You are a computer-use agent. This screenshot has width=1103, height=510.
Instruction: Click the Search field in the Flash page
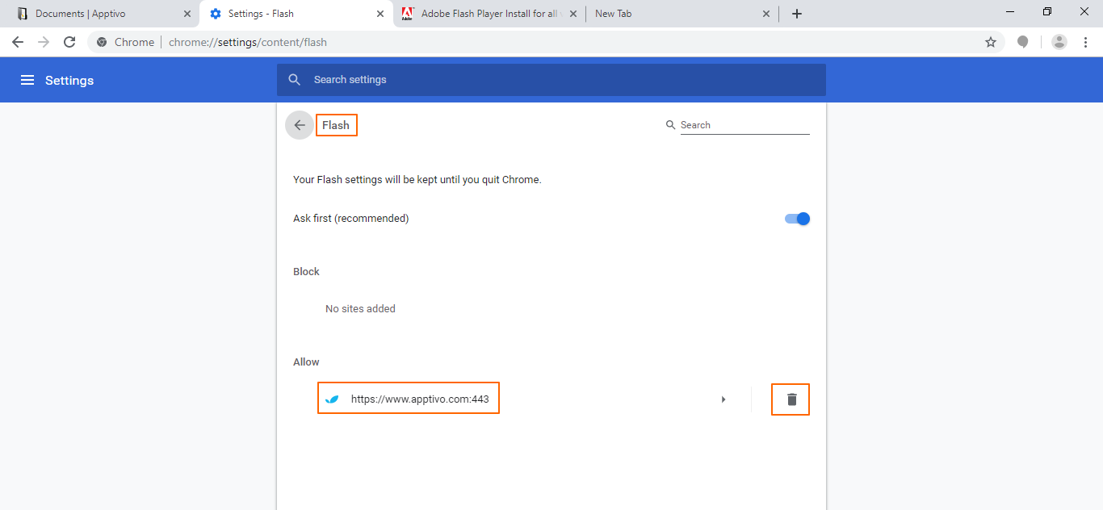[x=744, y=125]
